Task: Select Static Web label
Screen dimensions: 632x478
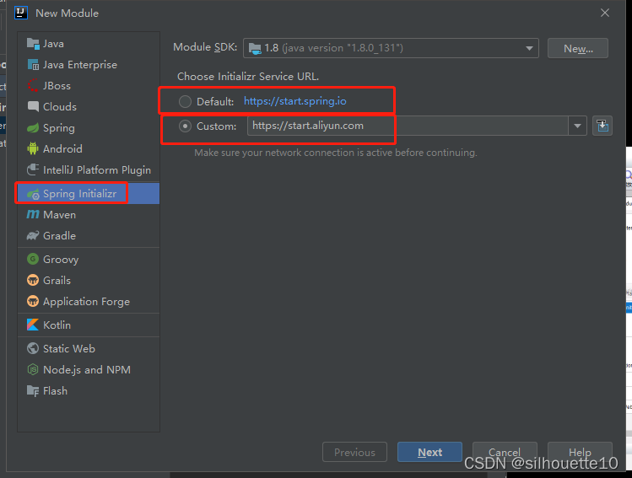Action: point(69,349)
